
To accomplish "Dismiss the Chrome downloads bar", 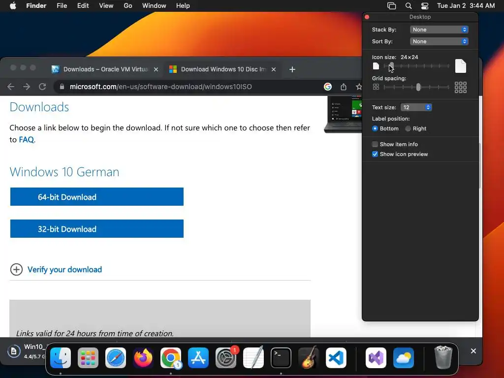I will [x=473, y=351].
